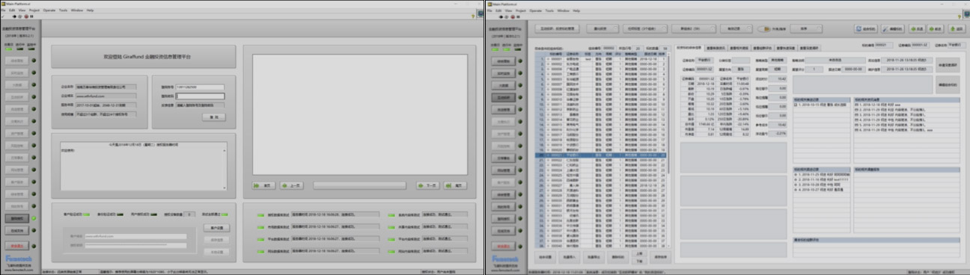The width and height of the screenshot is (970, 275).
Task: Click the refresh-icon button in right window top bar
Action: point(866,28)
